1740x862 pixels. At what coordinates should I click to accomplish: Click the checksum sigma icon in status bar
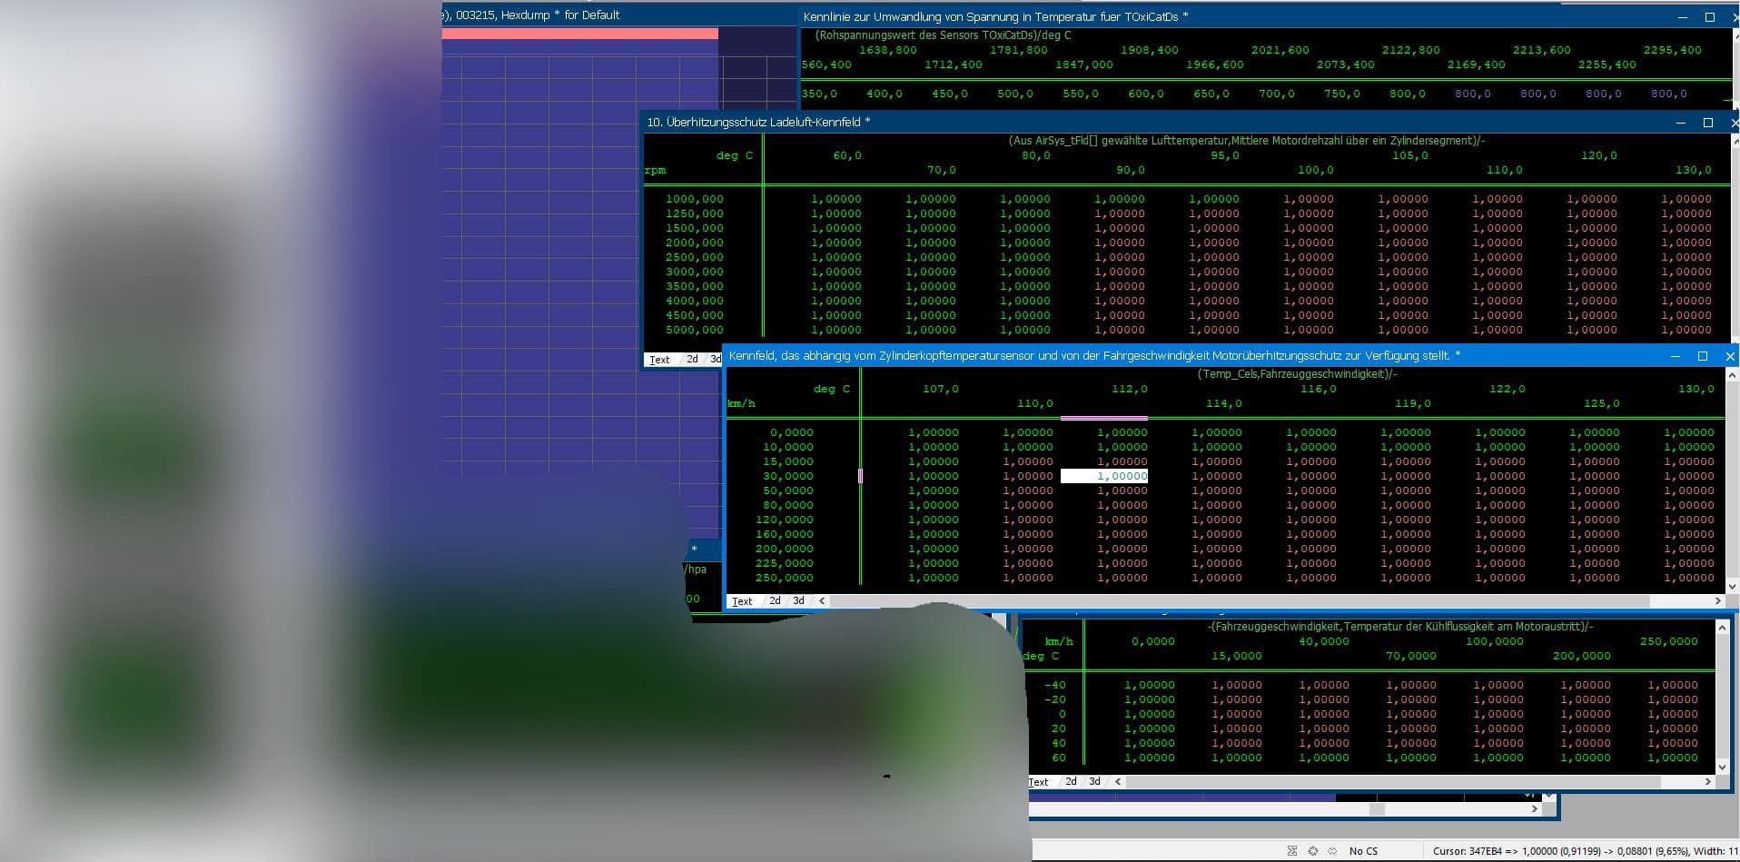point(1292,850)
